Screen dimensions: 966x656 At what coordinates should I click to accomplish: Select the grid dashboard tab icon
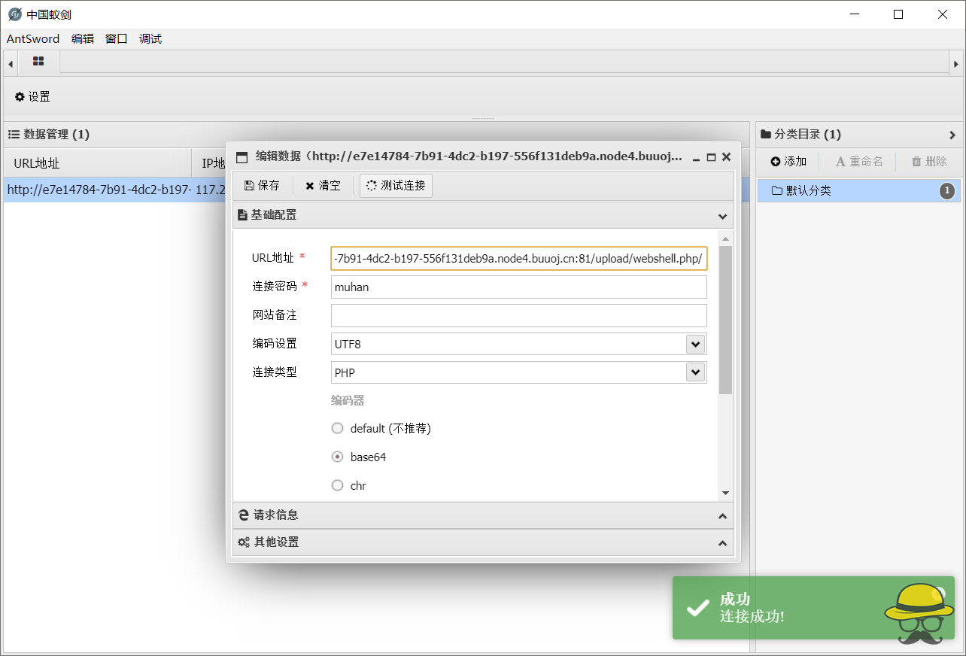(x=38, y=62)
